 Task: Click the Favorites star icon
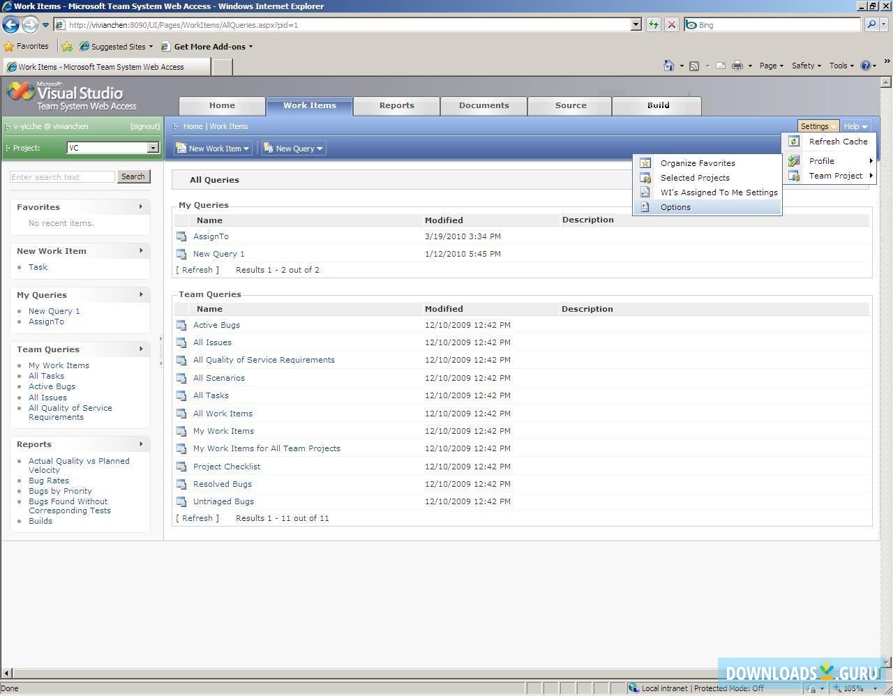click(10, 46)
